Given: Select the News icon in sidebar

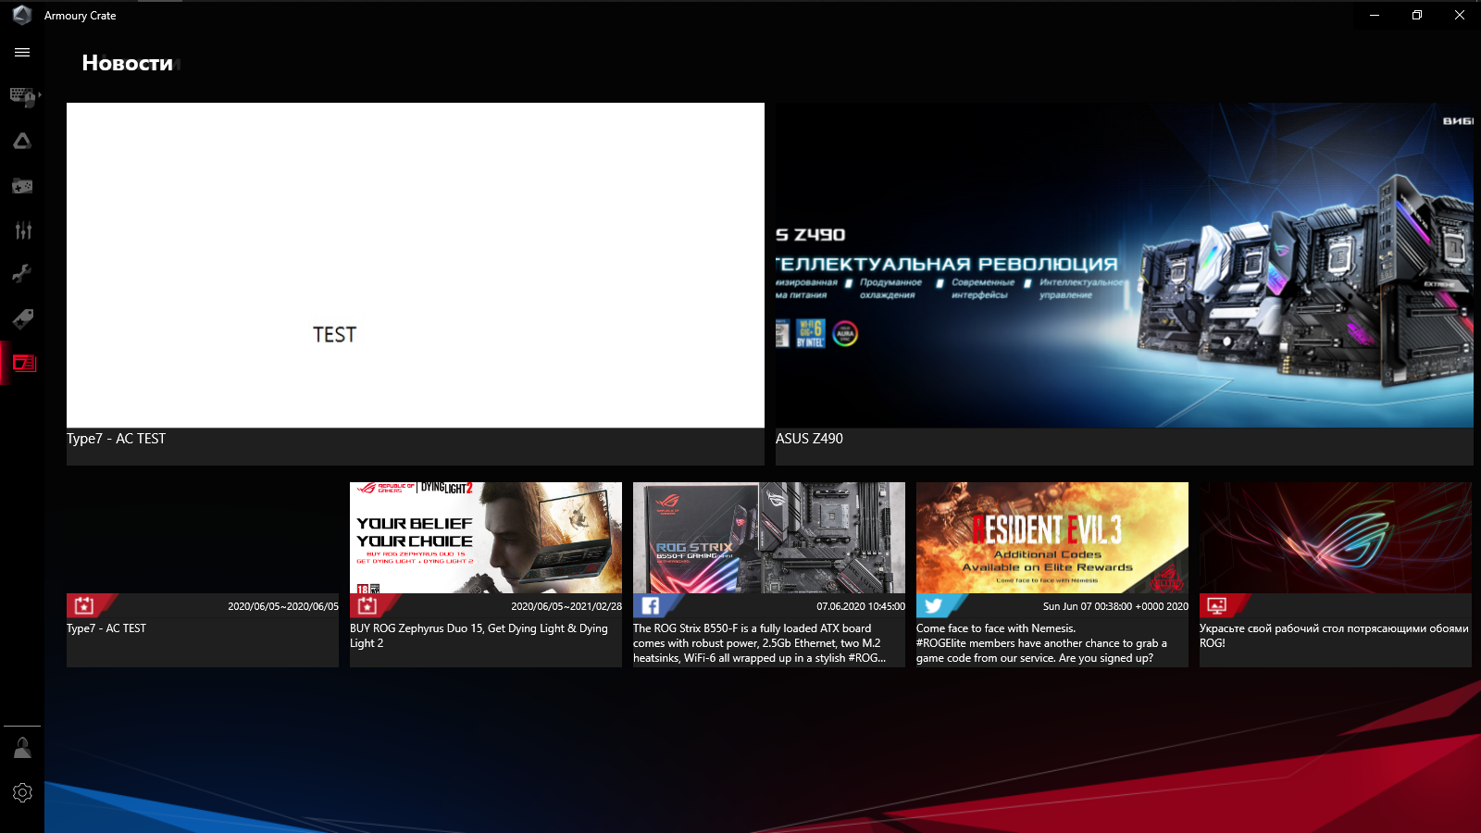Looking at the screenshot, I should point(24,364).
